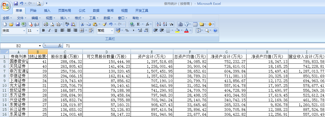Image resolution: width=325 pixels, height=117 pixels.
Task: Increase decimal places
Action: click(140, 30)
